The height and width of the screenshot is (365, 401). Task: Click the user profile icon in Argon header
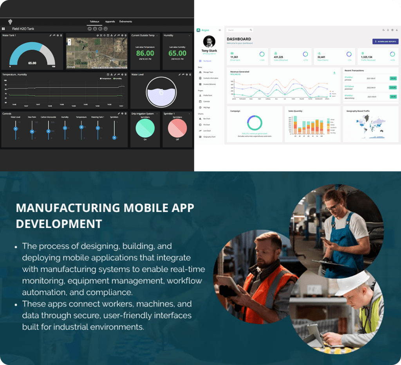396,30
